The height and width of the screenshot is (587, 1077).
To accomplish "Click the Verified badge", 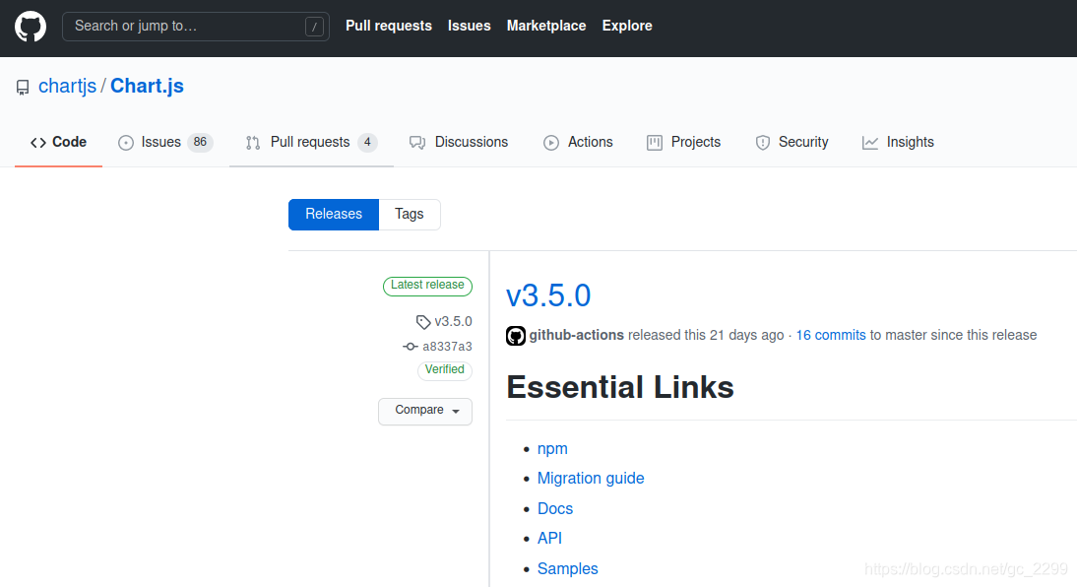I will click(x=444, y=369).
